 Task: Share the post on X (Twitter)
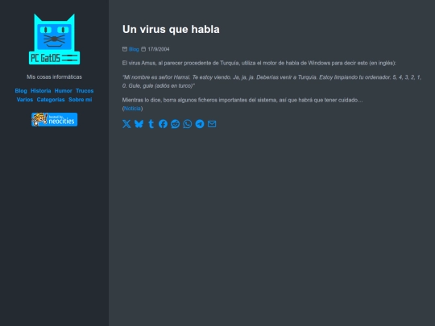[x=126, y=124]
